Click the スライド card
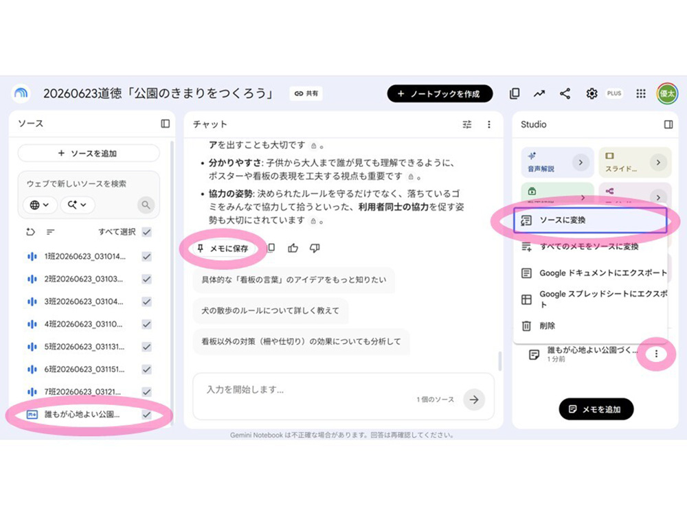Screen dimensions: 687x515 [x=635, y=163]
